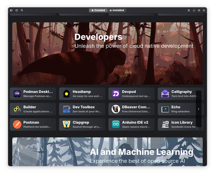Open the Icon Library tile

181,124
